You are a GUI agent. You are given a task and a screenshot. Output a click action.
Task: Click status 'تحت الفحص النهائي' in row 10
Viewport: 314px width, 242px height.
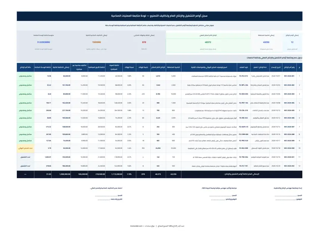(x=25, y=148)
